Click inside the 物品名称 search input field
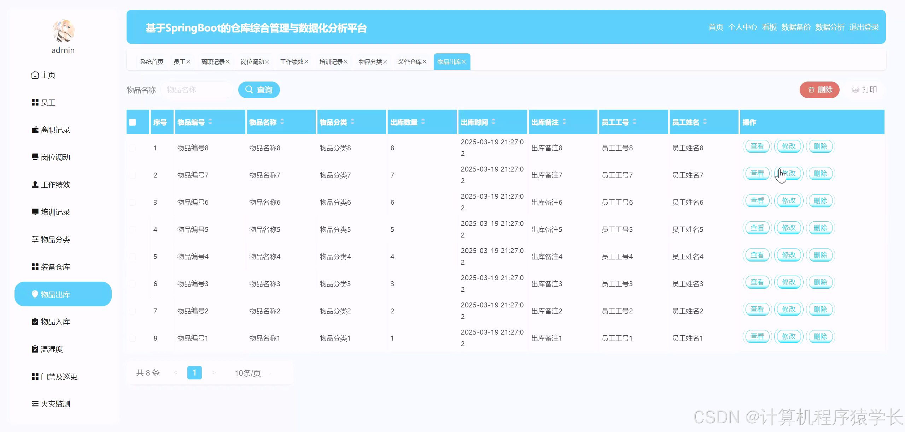905x432 pixels. (x=197, y=90)
